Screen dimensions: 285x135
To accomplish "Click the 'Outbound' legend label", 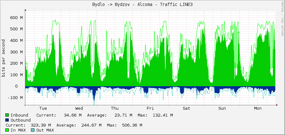I will (x=21, y=120).
